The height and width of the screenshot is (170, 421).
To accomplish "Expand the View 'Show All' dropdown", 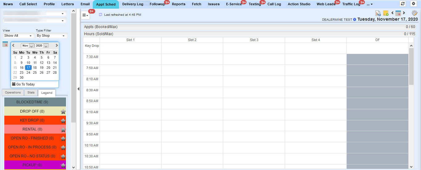I will 18,36.
